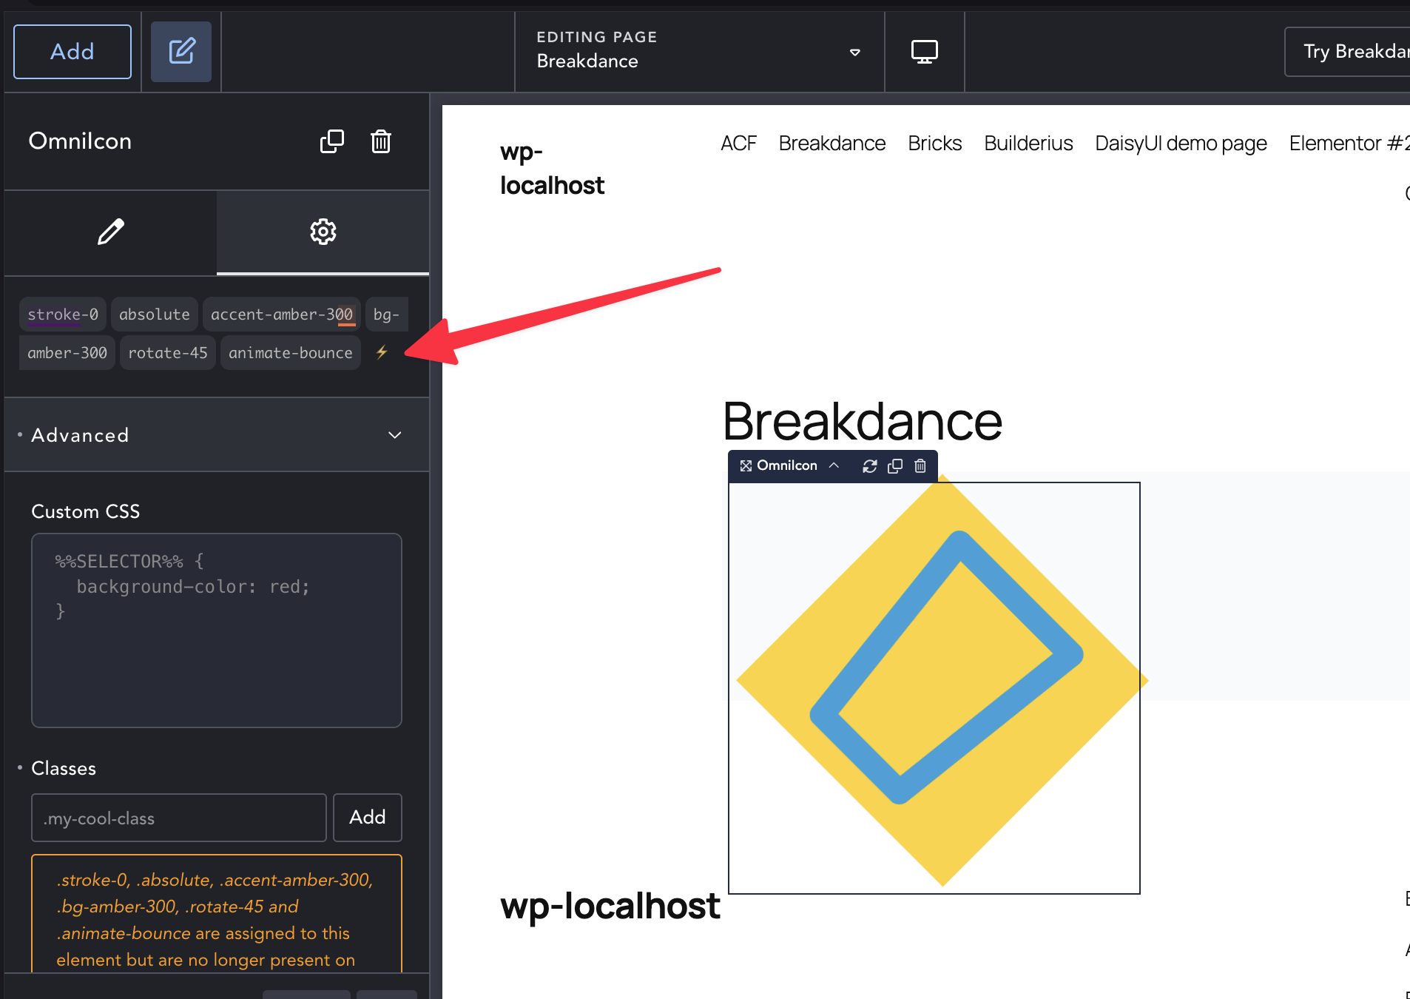Focus the Custom CSS code editor
This screenshot has height=999, width=1410.
(217, 630)
